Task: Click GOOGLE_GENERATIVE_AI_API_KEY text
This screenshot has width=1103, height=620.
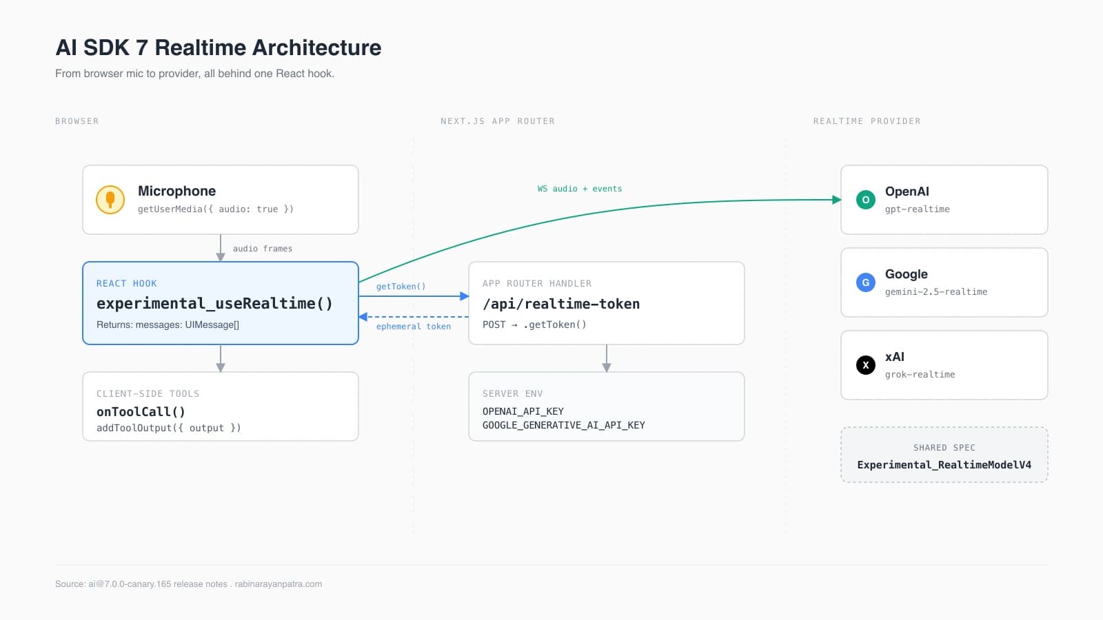Action: [564, 425]
